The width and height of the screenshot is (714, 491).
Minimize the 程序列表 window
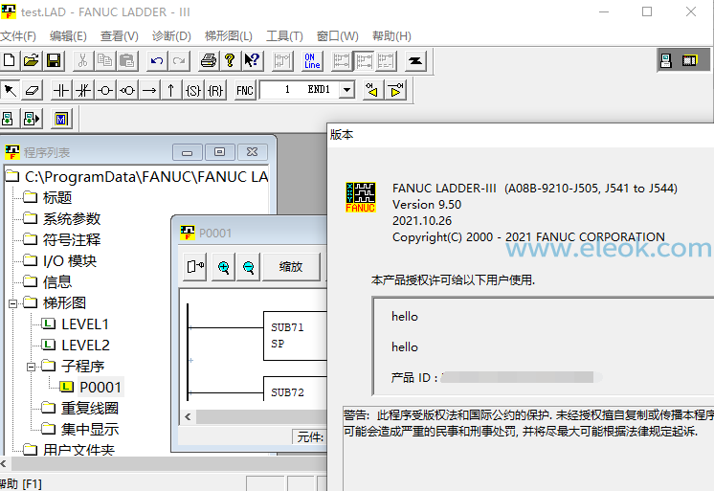click(x=188, y=152)
